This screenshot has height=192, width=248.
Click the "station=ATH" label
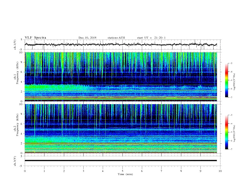(x=116, y=38)
